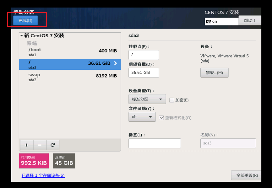
Task: Click the 标签(L) label input field
Action: tap(155, 143)
